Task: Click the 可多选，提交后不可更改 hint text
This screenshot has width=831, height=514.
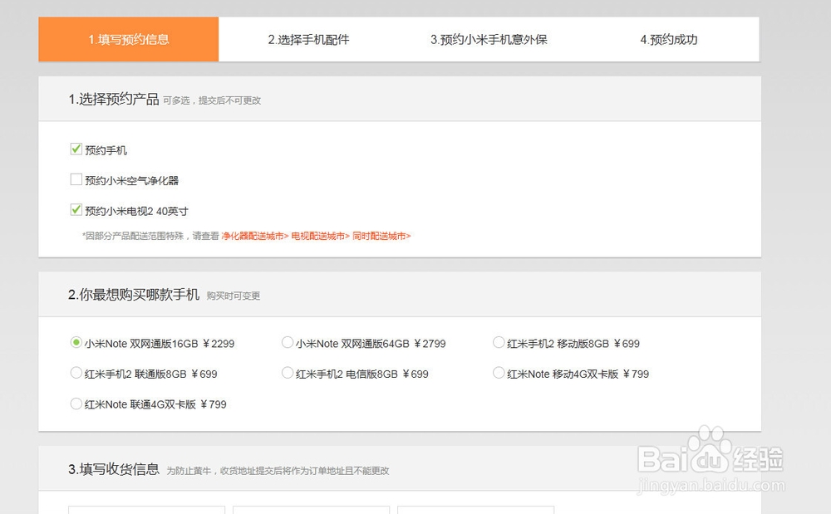Action: tap(212, 100)
